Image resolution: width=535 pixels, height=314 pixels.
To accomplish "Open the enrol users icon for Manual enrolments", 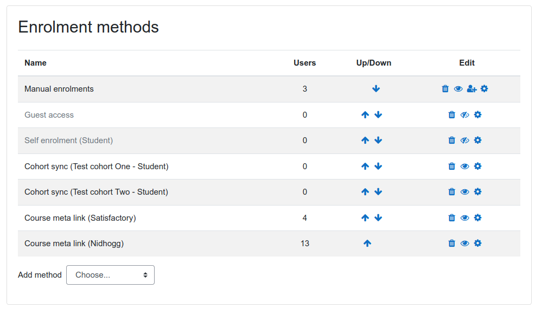I will click(x=472, y=89).
